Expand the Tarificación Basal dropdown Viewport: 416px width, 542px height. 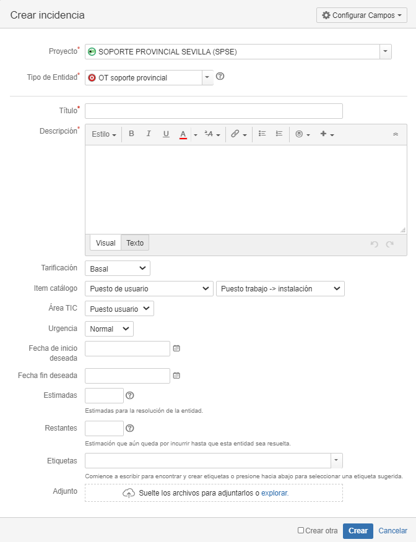[118, 269]
